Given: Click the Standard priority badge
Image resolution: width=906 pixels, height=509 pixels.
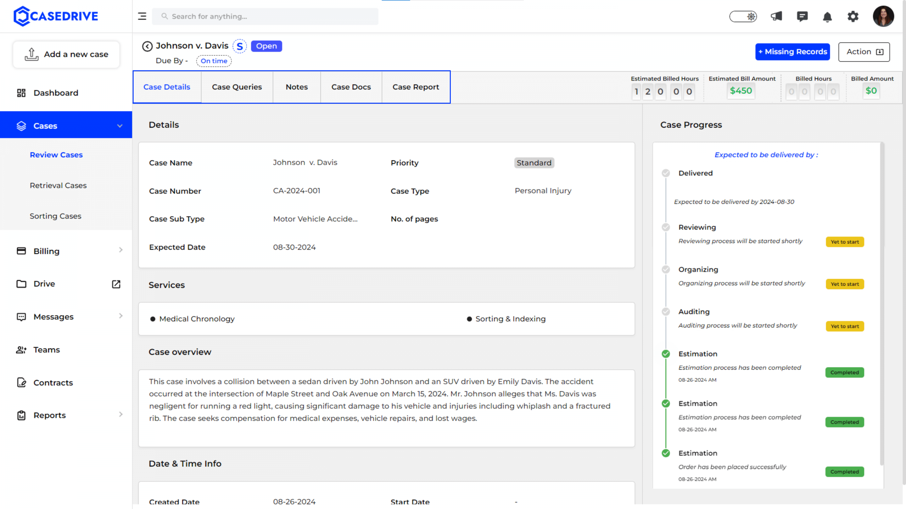Looking at the screenshot, I should 534,163.
